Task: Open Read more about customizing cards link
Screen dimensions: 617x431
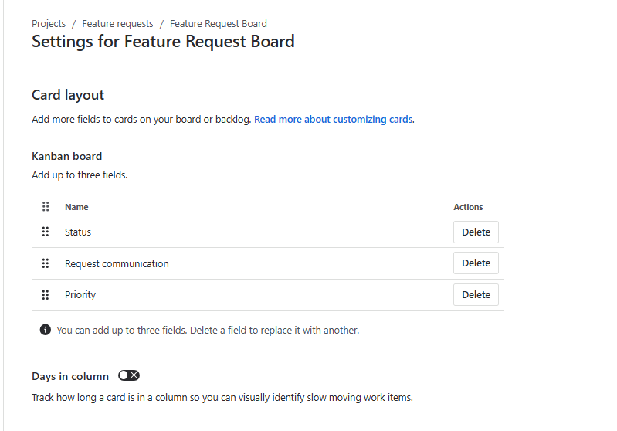Action: 334,120
